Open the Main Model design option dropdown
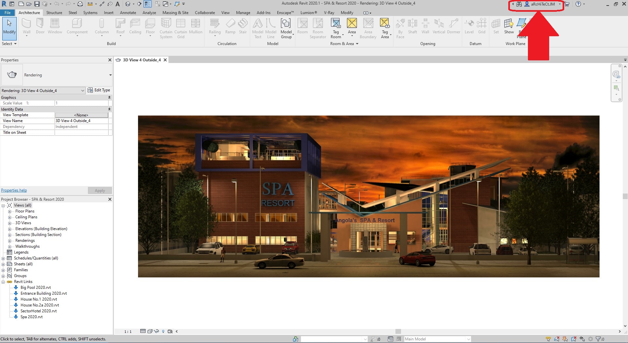This screenshot has width=628, height=343. [x=437, y=339]
